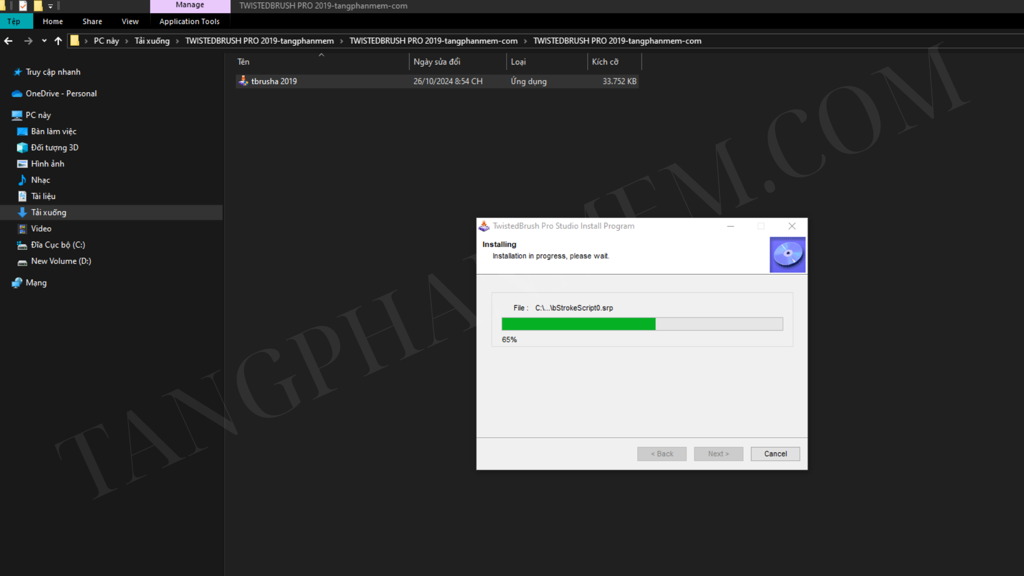Open the recent locations dropdown arrow
This screenshot has width=1024, height=576.
[x=44, y=41]
